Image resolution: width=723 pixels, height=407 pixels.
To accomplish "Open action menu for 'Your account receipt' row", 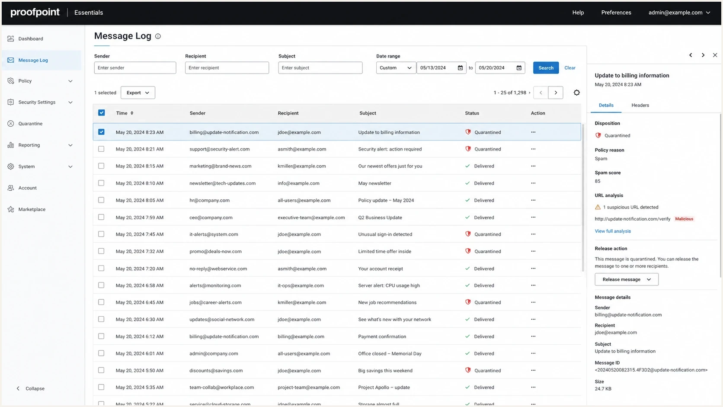I will (533, 269).
